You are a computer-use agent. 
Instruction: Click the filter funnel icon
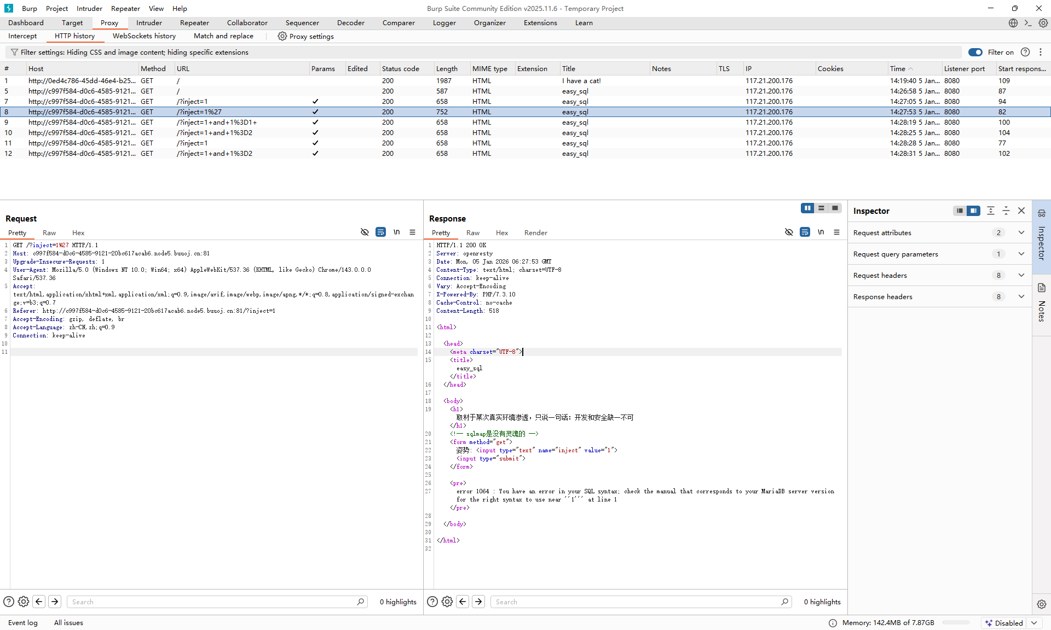pos(14,52)
